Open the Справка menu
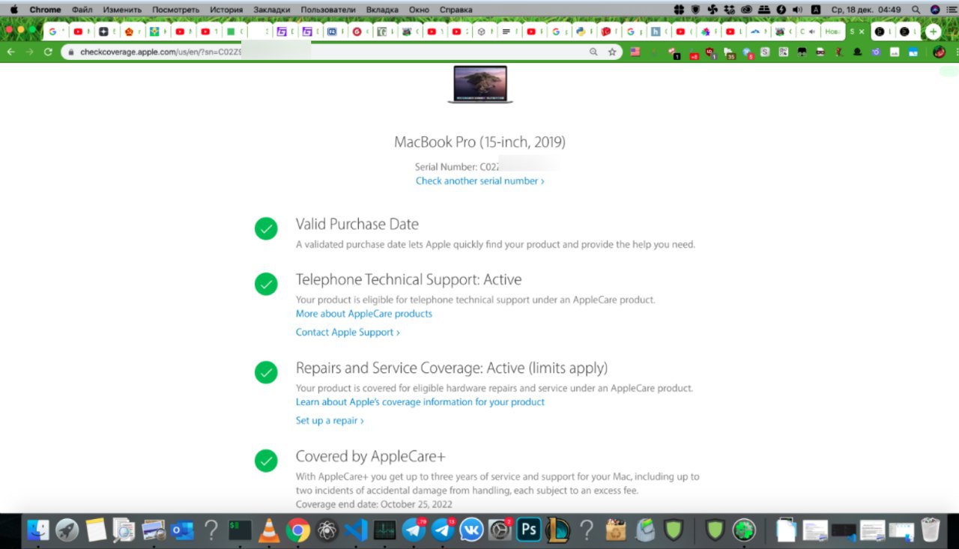 click(x=456, y=10)
